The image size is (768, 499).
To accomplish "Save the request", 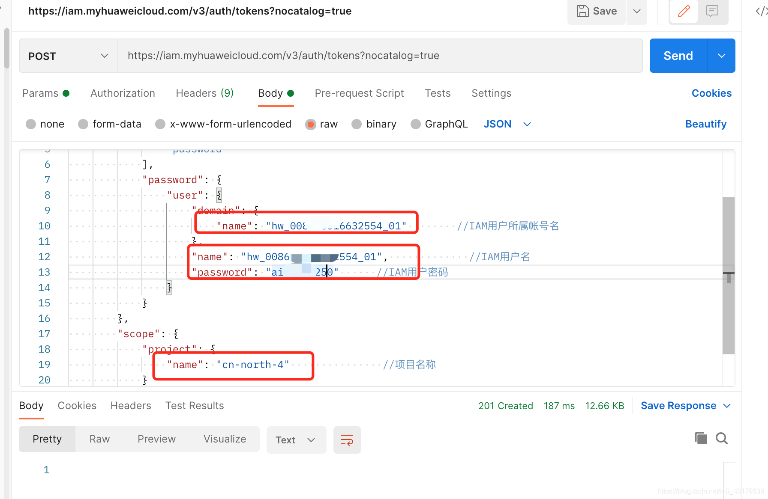I will pos(597,11).
